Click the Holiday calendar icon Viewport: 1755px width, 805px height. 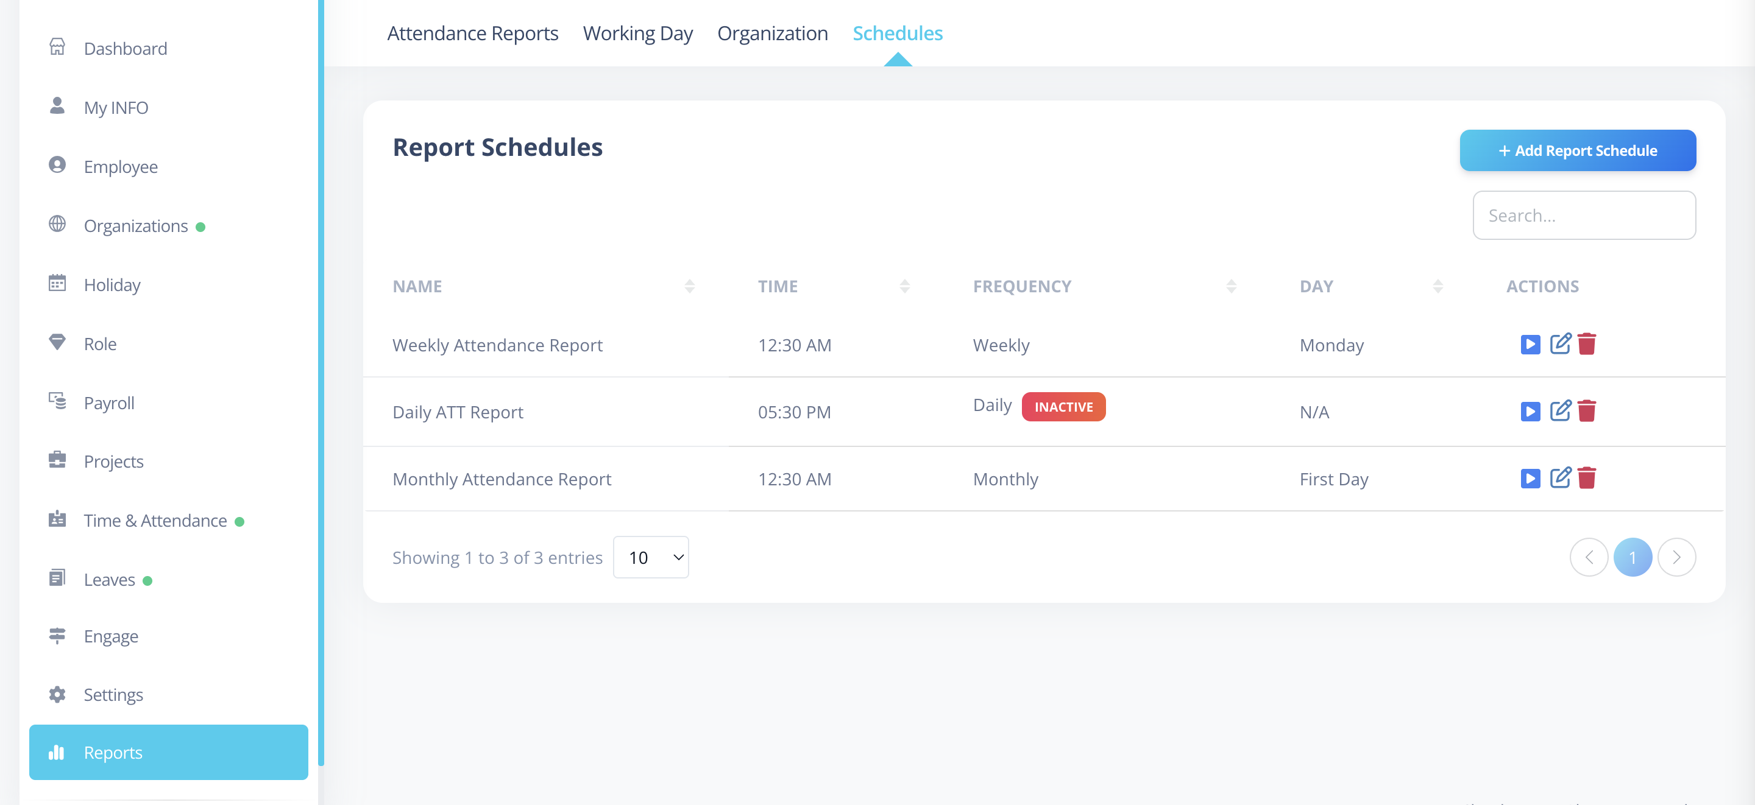pos(57,283)
